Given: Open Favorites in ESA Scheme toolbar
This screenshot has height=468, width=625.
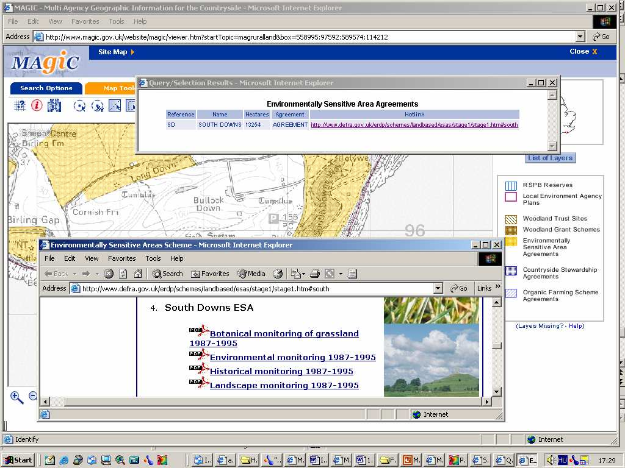Looking at the screenshot, I should click(x=210, y=274).
